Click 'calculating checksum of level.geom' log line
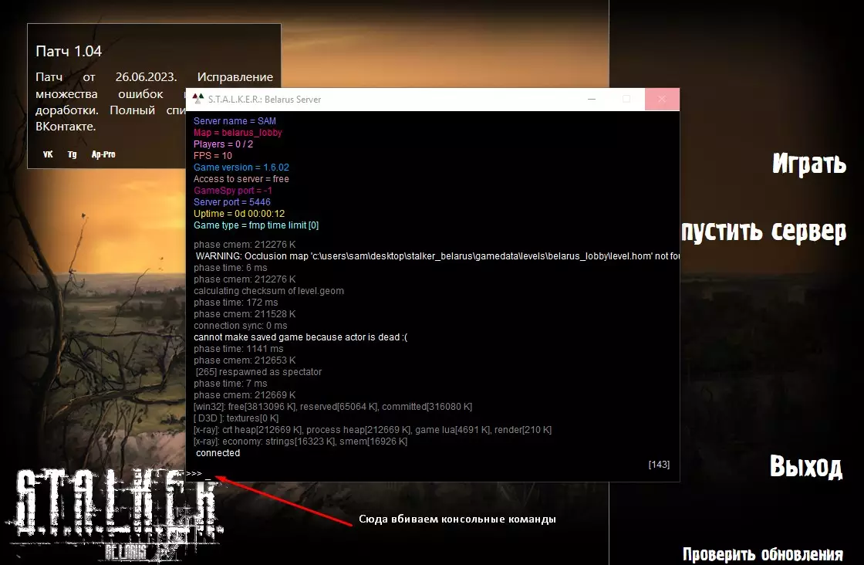The width and height of the screenshot is (864, 565). point(269,290)
